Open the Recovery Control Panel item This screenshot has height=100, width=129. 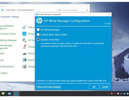(2, 60)
